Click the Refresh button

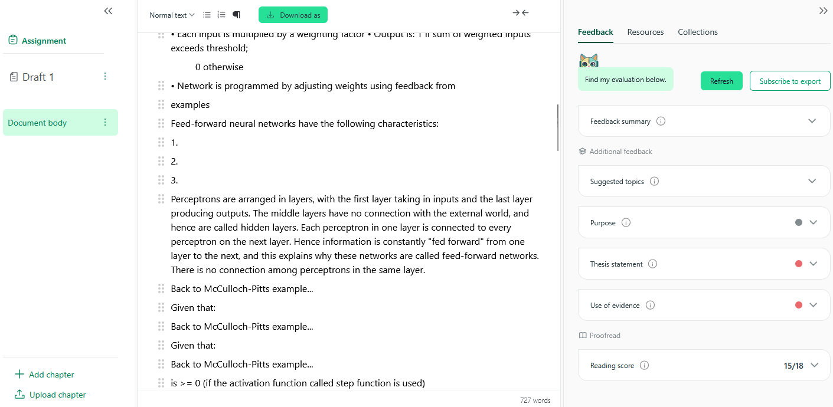click(x=721, y=81)
